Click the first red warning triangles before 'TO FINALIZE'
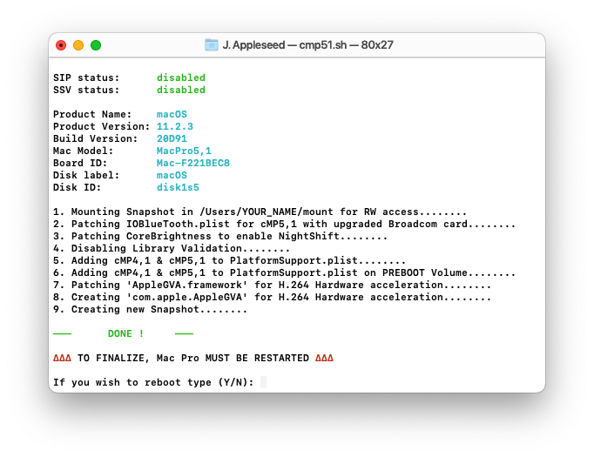The height and width of the screenshot is (457, 594). 62,358
